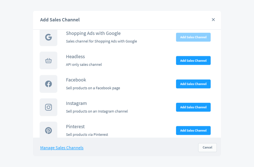Select the 'Facebook' title text
The width and height of the screenshot is (254, 167).
coord(76,80)
